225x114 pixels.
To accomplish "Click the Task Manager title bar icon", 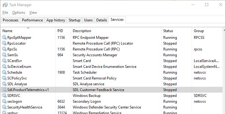I will (x=5, y=5).
